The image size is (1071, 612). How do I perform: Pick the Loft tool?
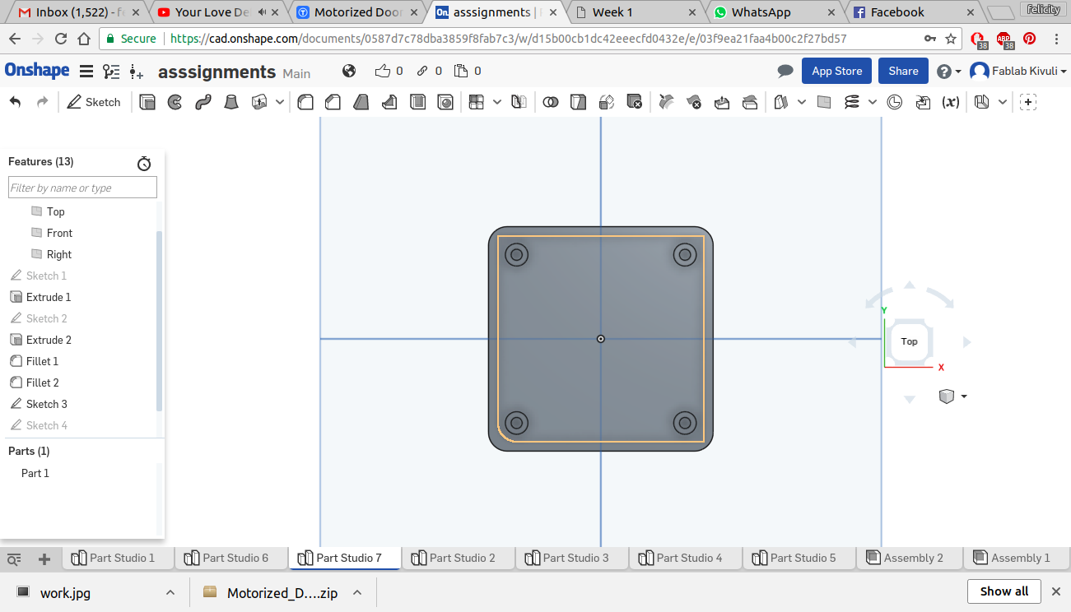tap(231, 102)
